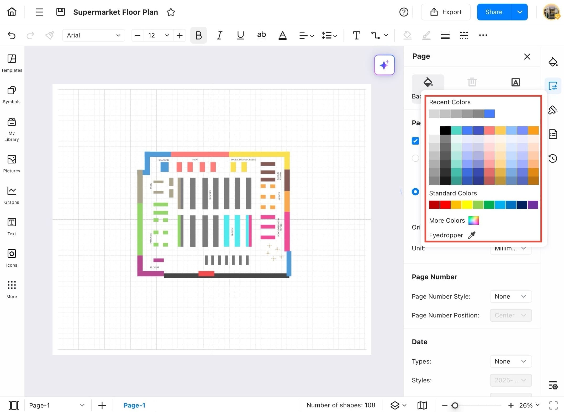Image resolution: width=564 pixels, height=412 pixels.
Task: Open the Page Number Style dropdown
Action: 510,296
